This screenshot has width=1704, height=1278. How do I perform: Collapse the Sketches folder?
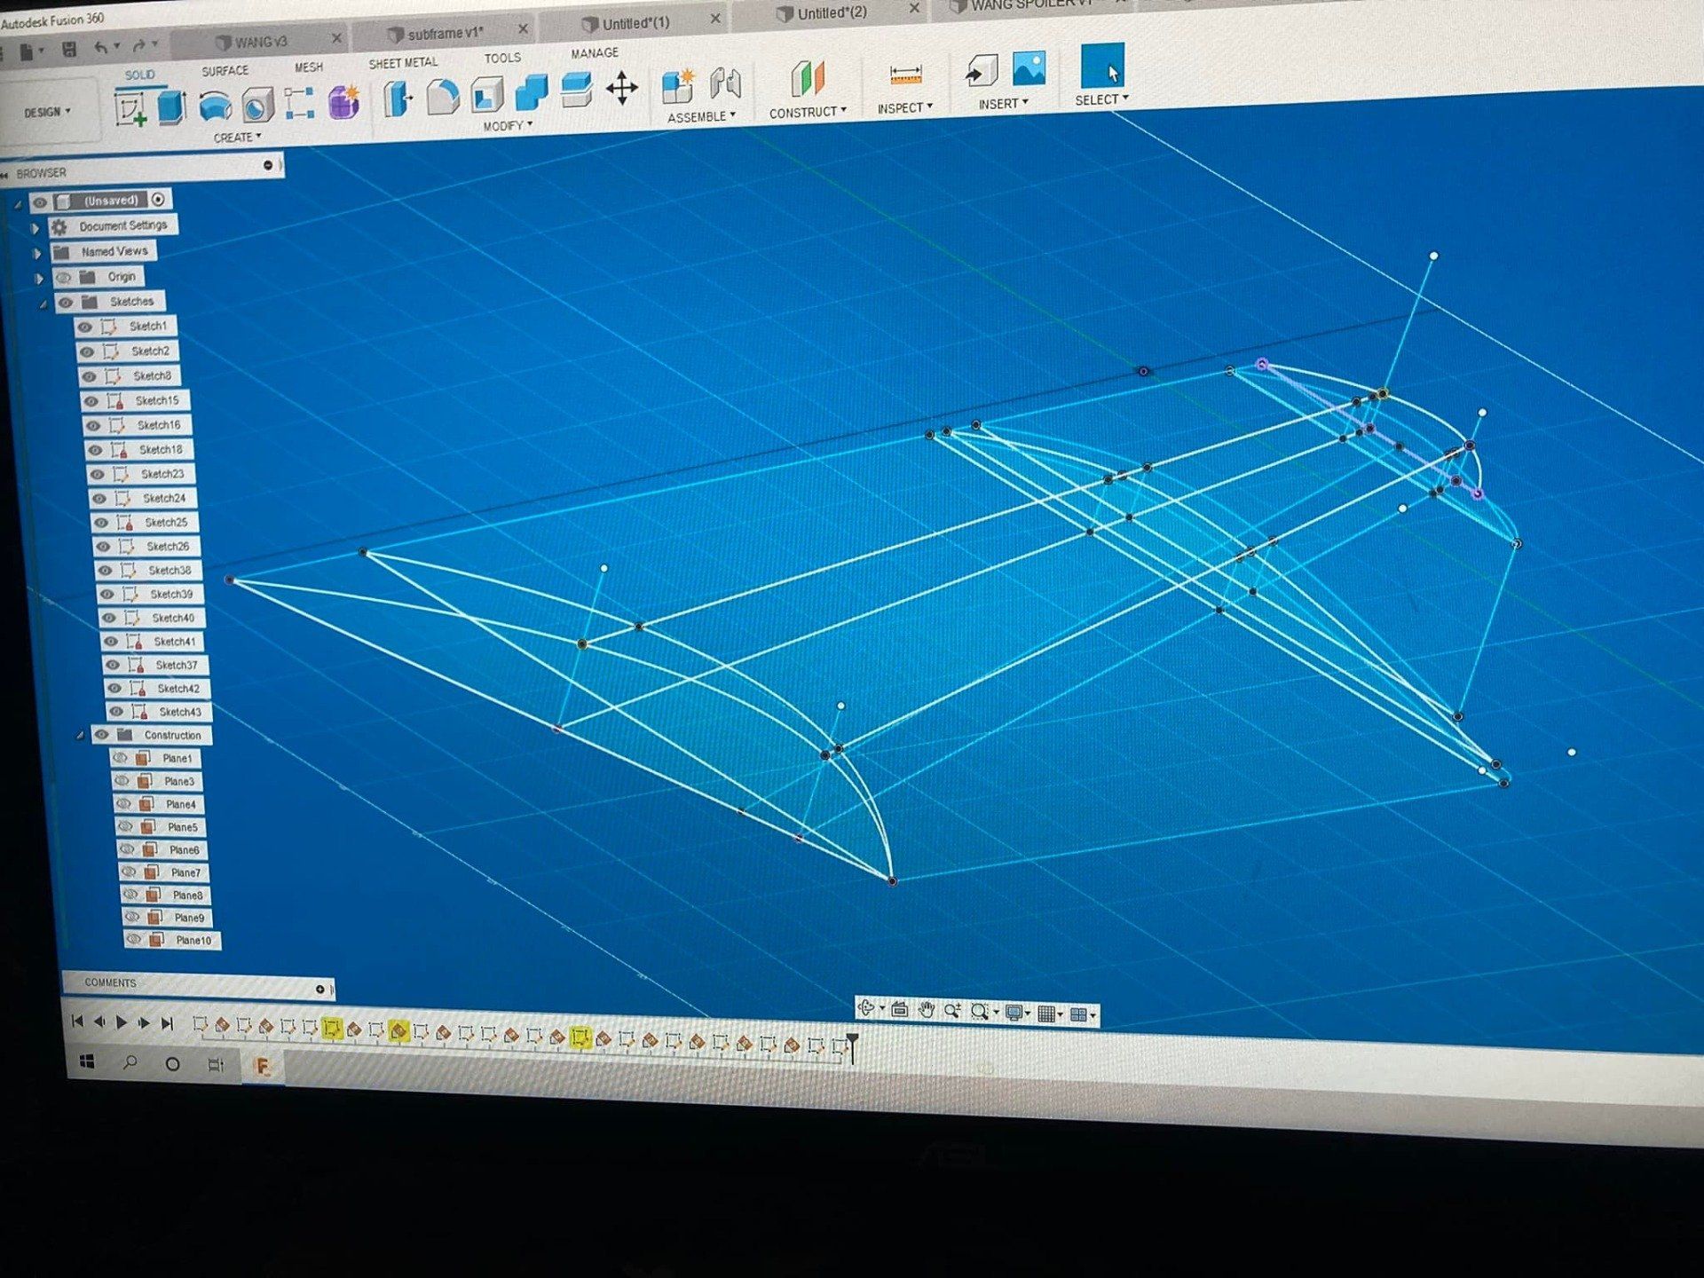(x=43, y=304)
